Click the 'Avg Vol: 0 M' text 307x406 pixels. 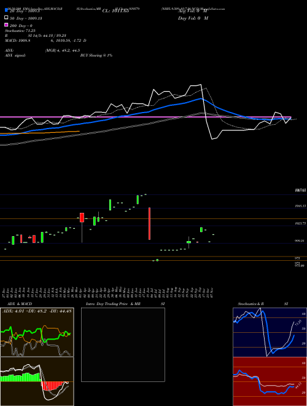[193, 11]
